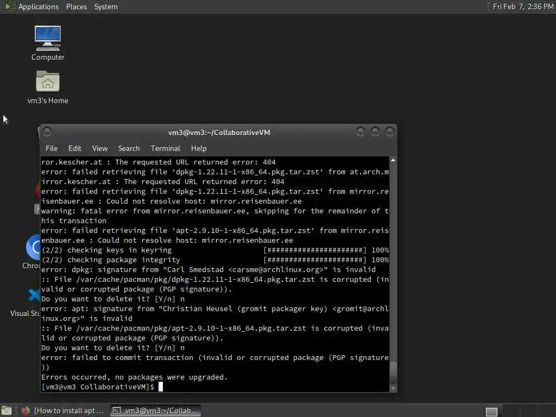
Task: Switch to the 'How to install apt' Firefox taskbar item
Action: pyautogui.click(x=63, y=410)
